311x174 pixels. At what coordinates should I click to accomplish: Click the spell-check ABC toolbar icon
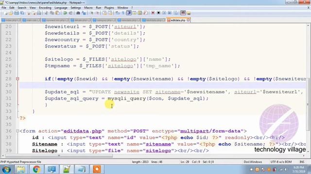coord(183,13)
